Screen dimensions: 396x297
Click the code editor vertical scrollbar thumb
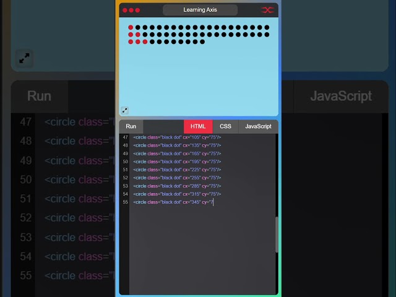click(x=277, y=235)
